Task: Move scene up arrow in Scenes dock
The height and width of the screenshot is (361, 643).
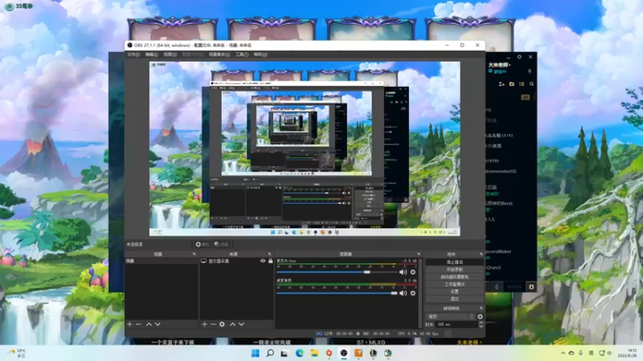Action: 149,324
